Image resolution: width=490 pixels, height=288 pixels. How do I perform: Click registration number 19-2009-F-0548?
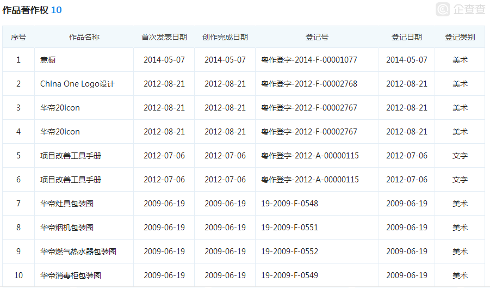290,204
